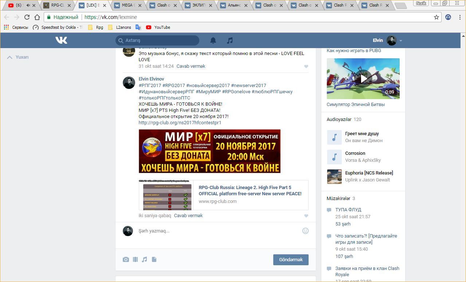Click the browser extension icon beside bookmark star
This screenshot has height=282, width=466.
(449, 17)
